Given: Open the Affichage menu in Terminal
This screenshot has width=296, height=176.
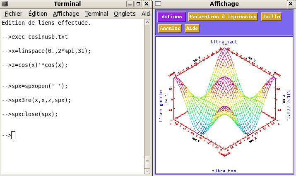Looking at the screenshot, I should (x=66, y=14).
